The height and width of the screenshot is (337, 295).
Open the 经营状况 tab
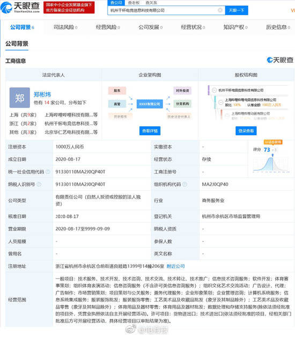coord(193,27)
